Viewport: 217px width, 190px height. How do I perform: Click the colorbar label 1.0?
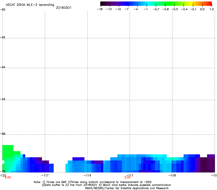point(212,9)
